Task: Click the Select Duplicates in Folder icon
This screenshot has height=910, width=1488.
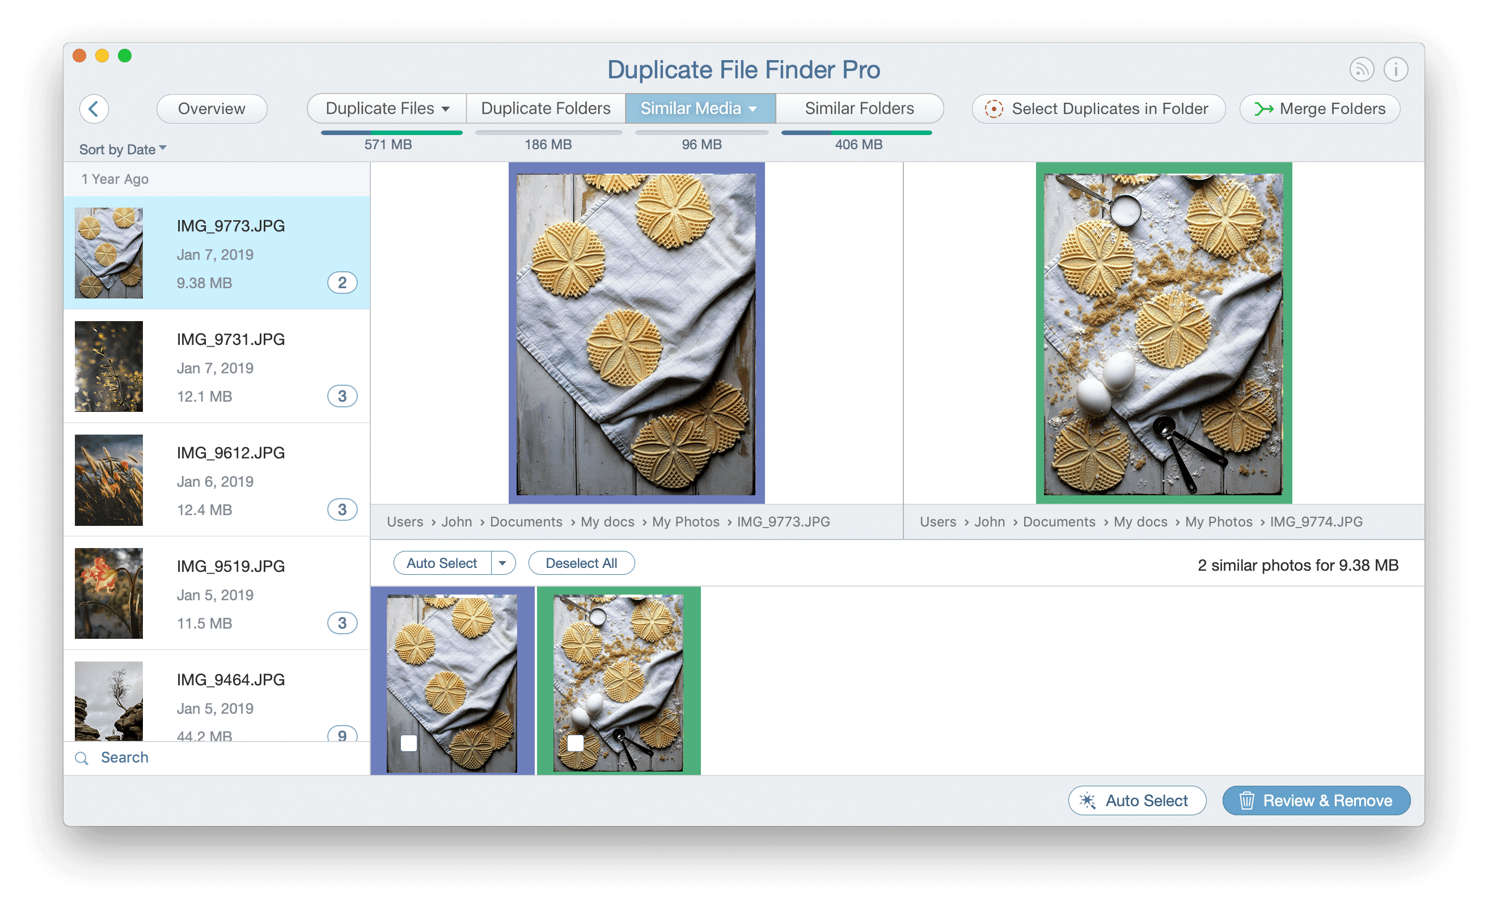Action: (x=993, y=107)
